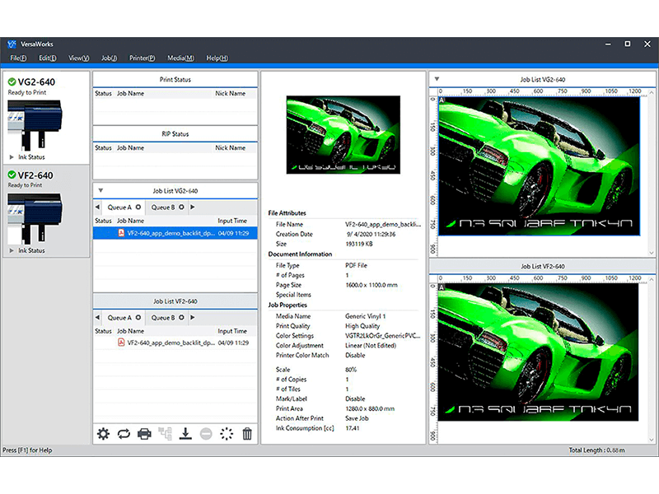Open Queue A settings gear for VF2-640
This screenshot has width=659, height=494.
[138, 318]
